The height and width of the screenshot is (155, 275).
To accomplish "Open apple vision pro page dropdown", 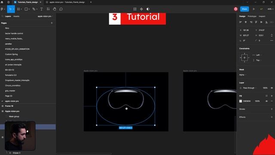I will click(x=45, y=16).
